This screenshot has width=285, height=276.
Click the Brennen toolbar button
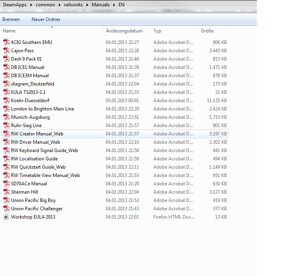tap(11, 19)
